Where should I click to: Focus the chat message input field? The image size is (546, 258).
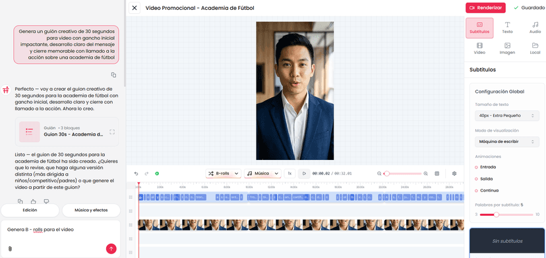pyautogui.click(x=61, y=230)
